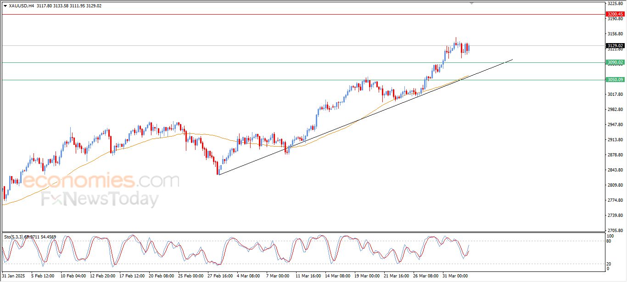
Task: Click the 12 Feb 20:00 time label
Action: pyautogui.click(x=102, y=276)
